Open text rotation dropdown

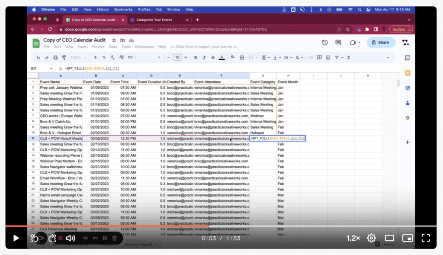point(299,58)
